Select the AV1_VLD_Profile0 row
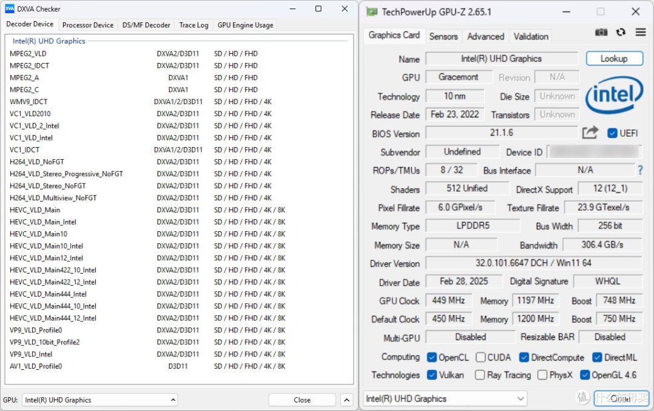654x411 pixels. tap(178, 366)
